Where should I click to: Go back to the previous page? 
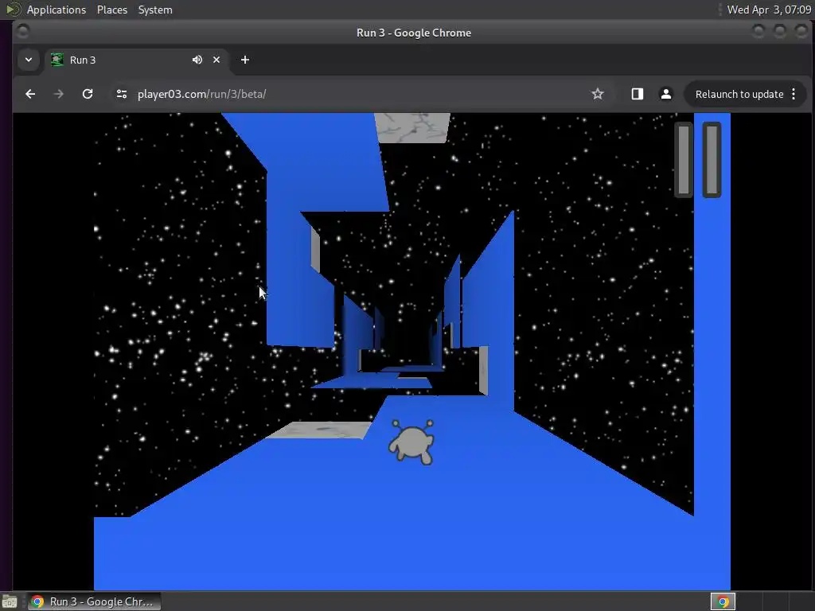30,94
